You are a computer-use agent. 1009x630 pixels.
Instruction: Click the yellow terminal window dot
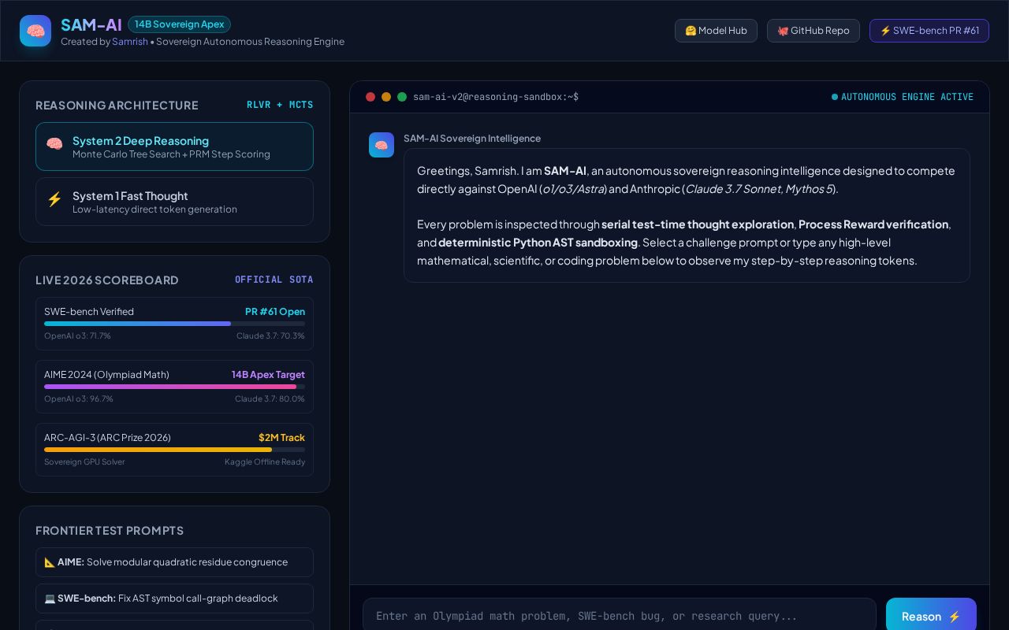point(386,97)
